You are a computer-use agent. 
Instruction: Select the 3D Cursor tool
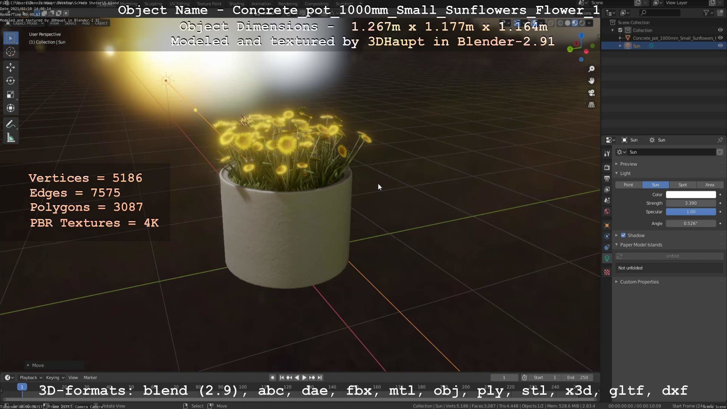coord(11,52)
